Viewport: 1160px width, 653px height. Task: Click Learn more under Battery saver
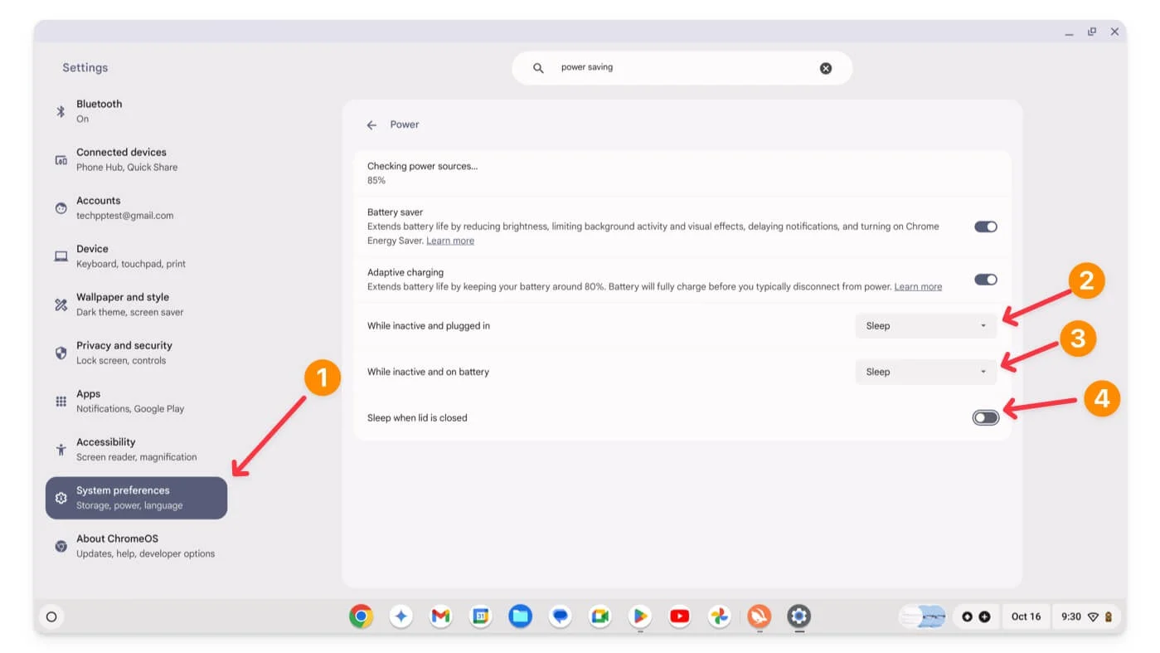[450, 241]
